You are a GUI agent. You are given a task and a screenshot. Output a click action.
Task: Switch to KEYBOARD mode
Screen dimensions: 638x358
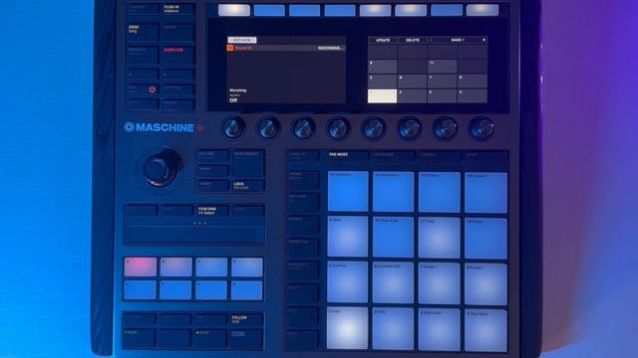pyautogui.click(x=393, y=156)
